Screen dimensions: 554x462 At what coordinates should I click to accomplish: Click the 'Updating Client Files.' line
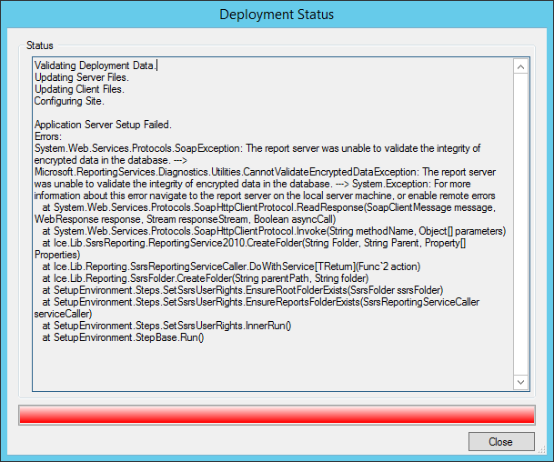[x=79, y=89]
